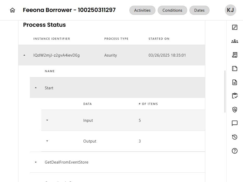Expand the GetDealFromEventStore step

pyautogui.click(x=36, y=162)
